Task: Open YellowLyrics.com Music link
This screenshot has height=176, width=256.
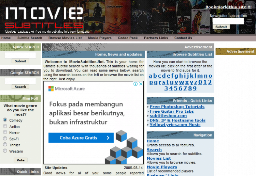Action: (x=175, y=125)
